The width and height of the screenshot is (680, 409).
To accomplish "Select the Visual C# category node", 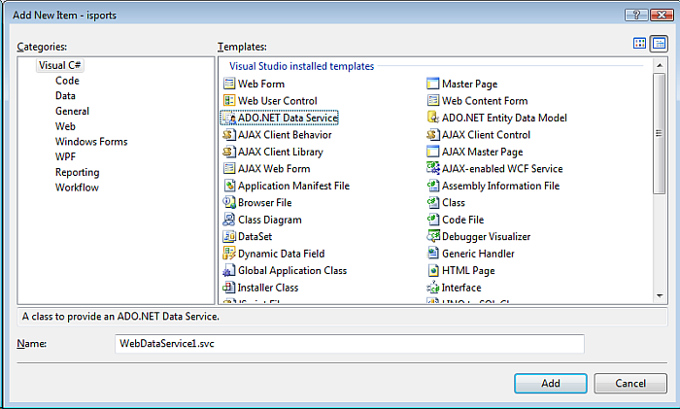I will pos(59,65).
